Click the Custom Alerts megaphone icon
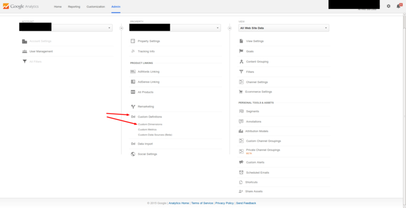The width and height of the screenshot is (406, 208). tap(241, 162)
